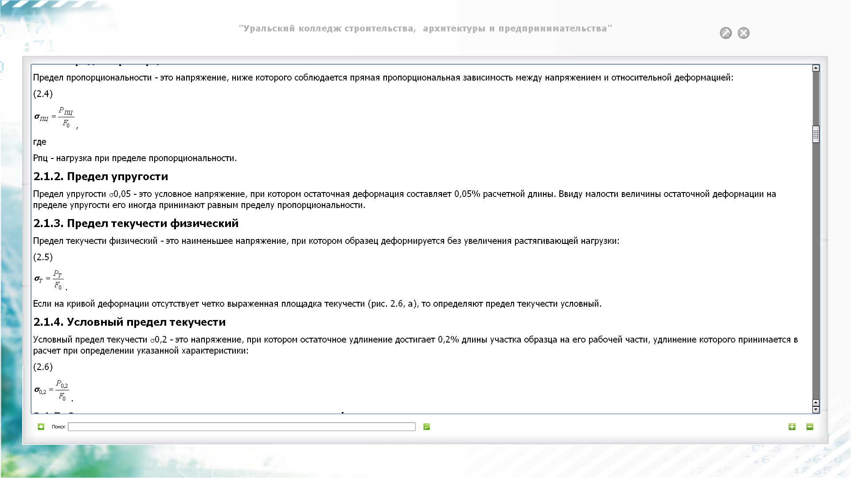Click the vertical scrollbar thumb
This screenshot has width=851, height=478.
coord(816,134)
